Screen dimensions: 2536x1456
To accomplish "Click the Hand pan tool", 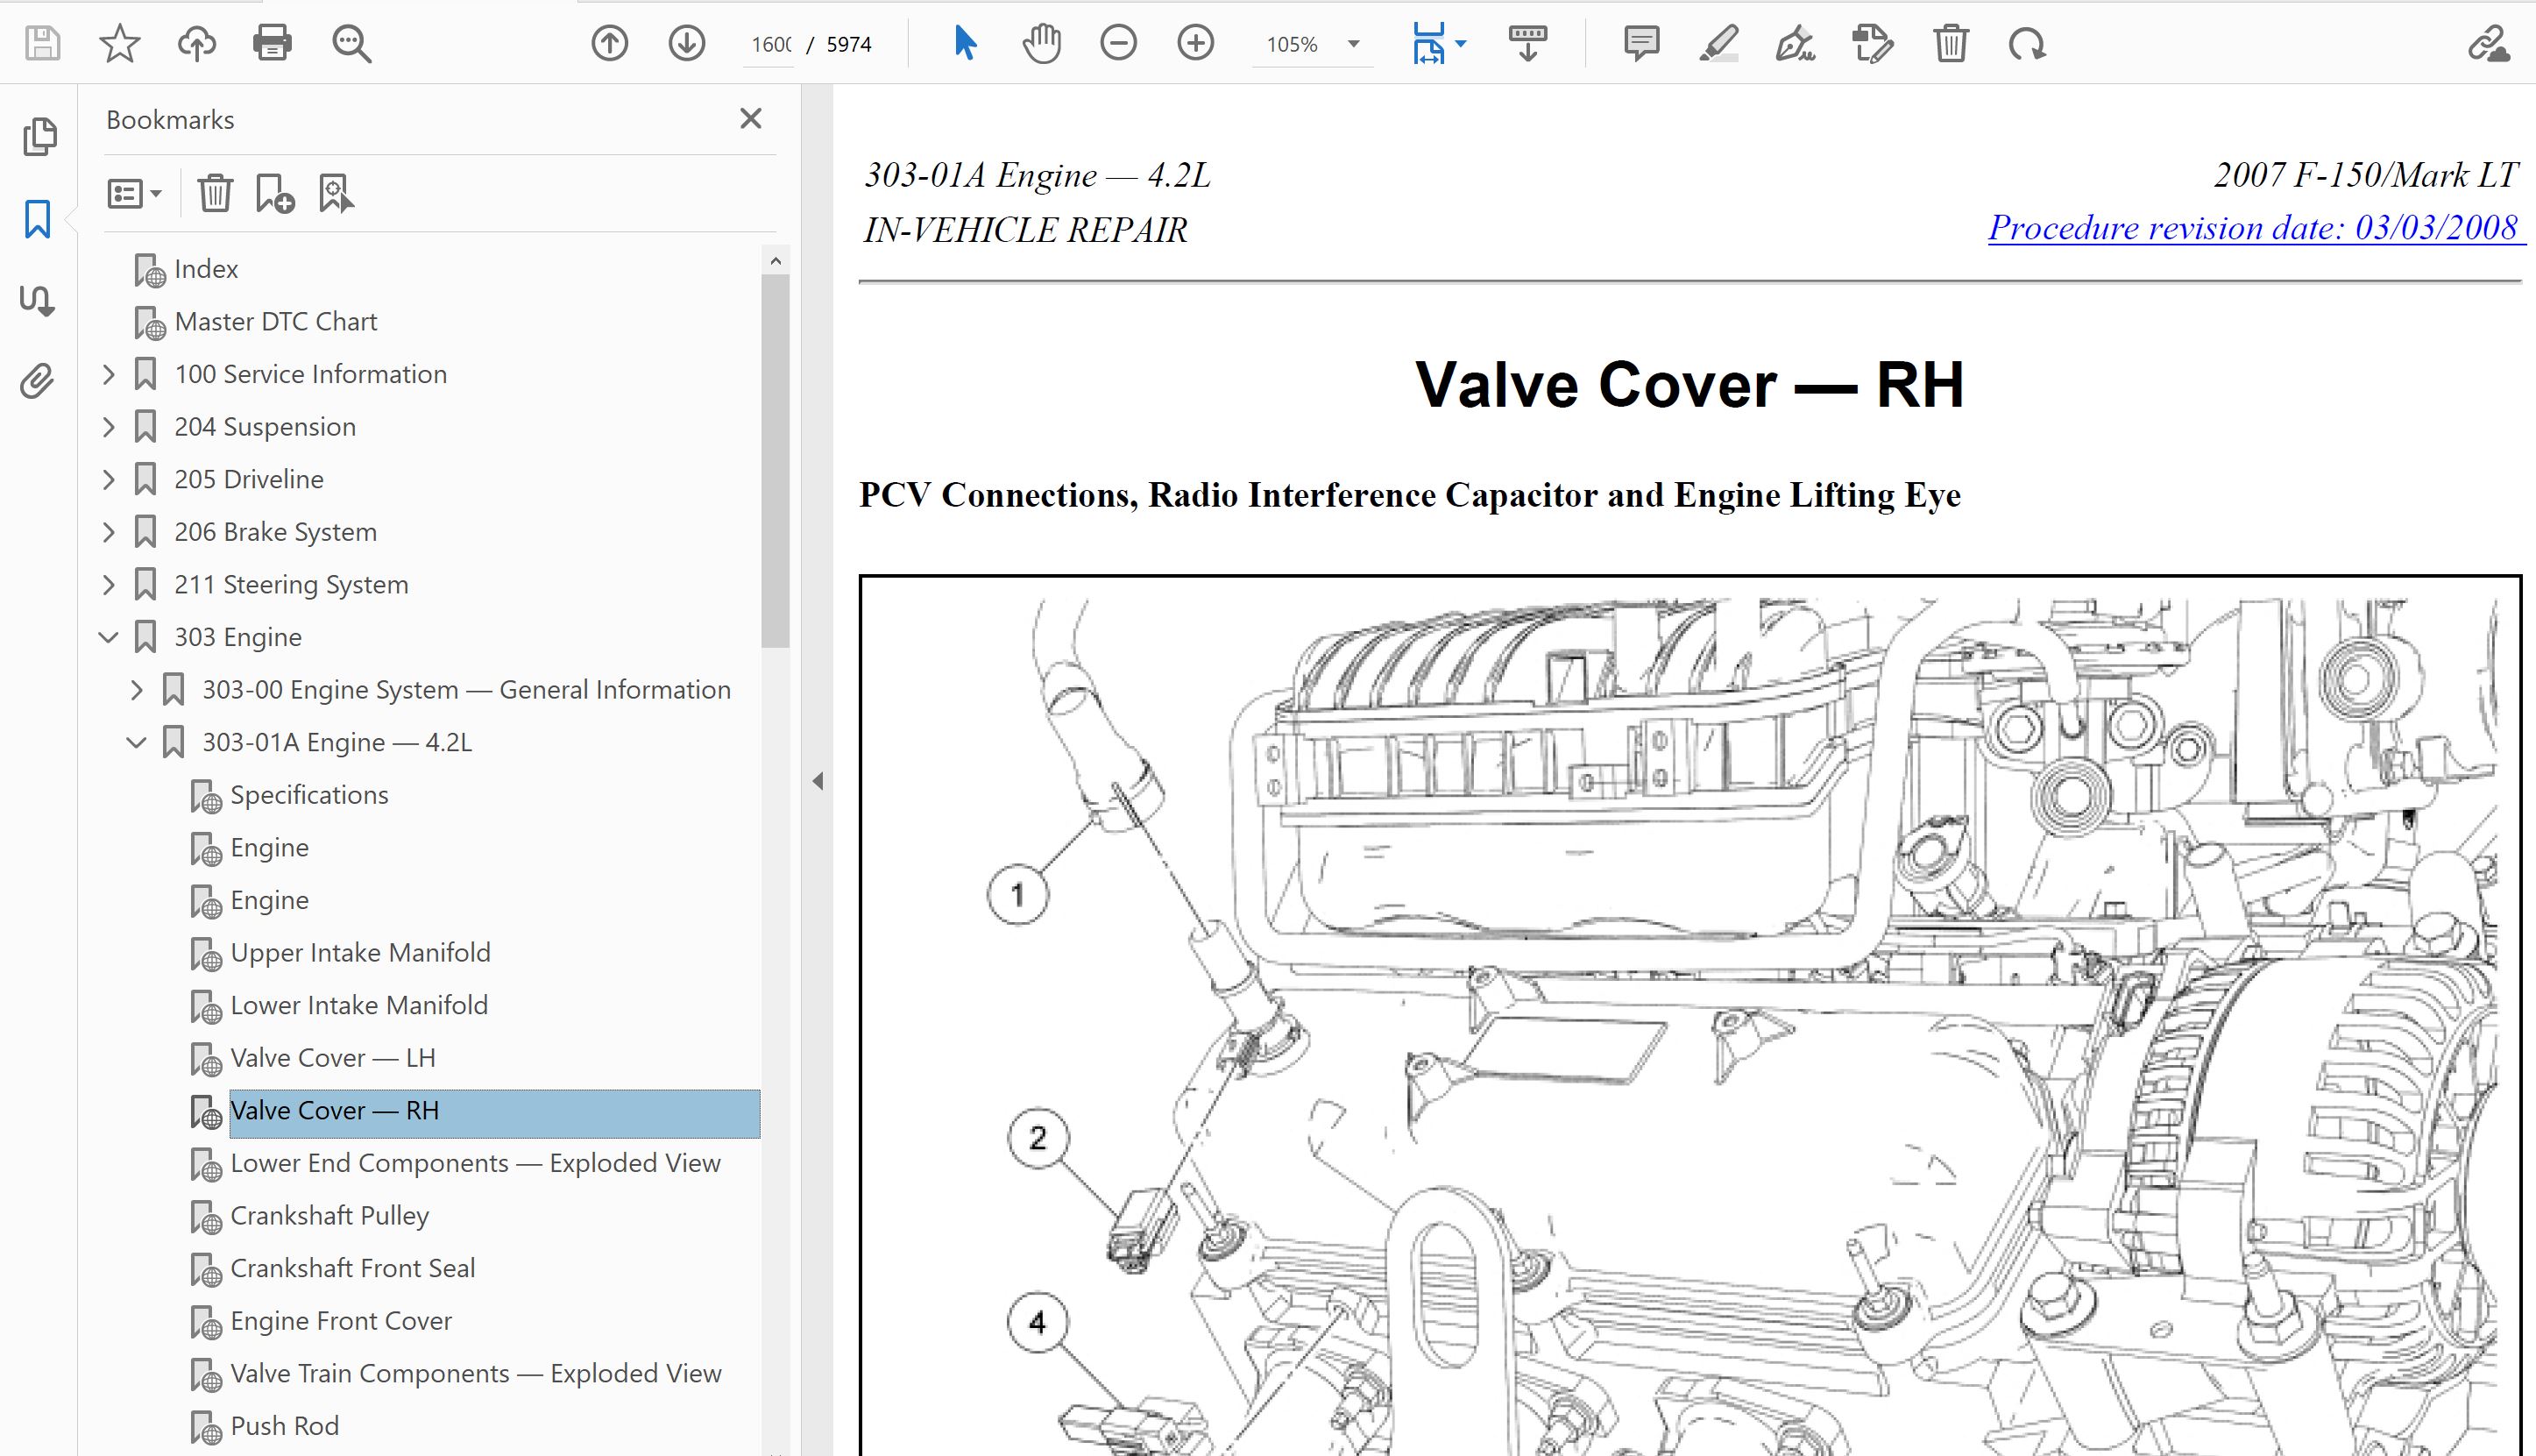I will point(1040,44).
